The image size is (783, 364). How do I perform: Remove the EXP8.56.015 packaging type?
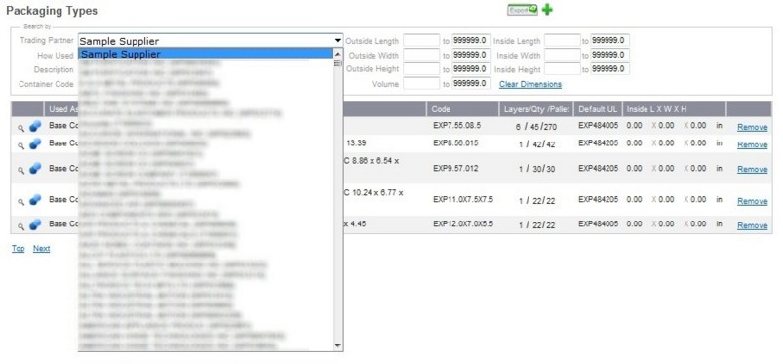[753, 144]
